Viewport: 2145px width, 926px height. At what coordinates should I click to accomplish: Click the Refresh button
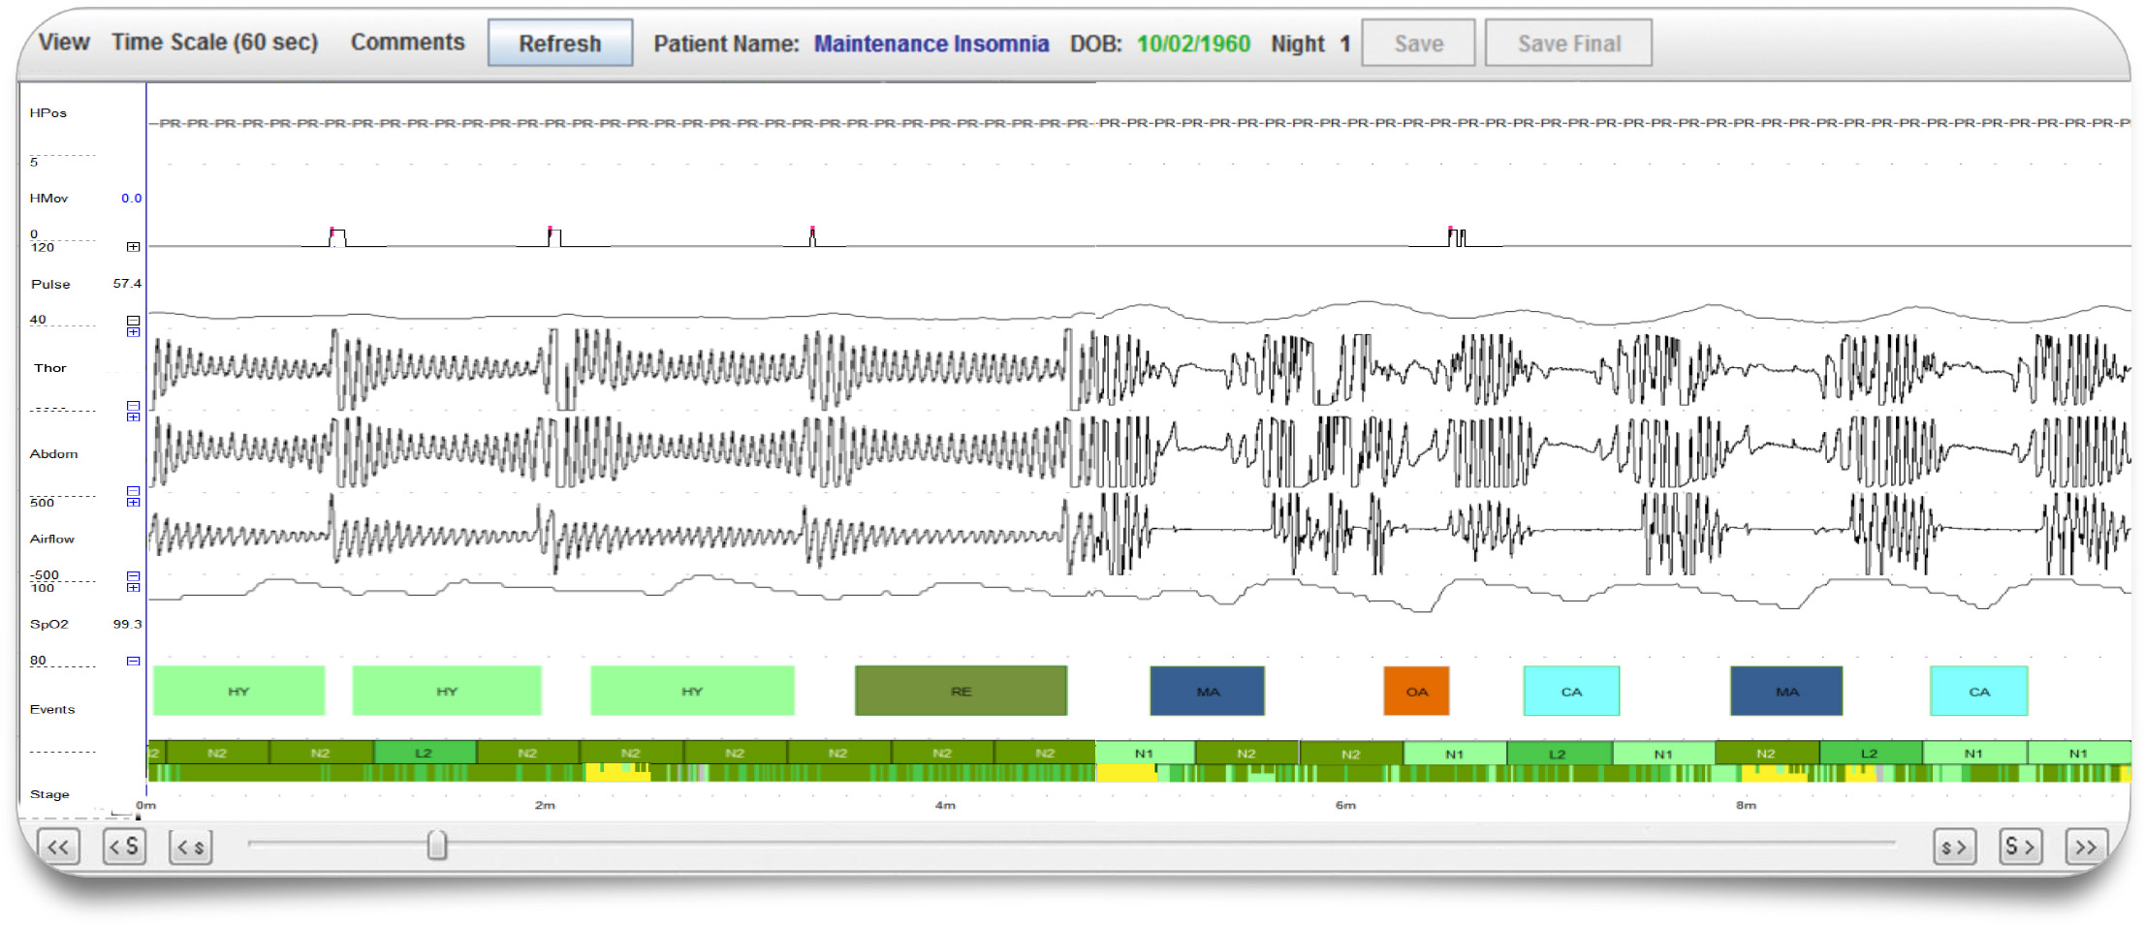tap(560, 44)
